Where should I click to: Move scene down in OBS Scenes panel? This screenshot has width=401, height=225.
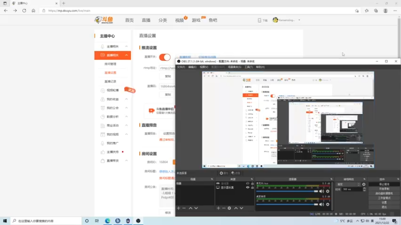coord(196,208)
